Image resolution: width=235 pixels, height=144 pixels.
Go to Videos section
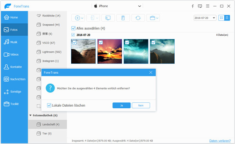point(14,55)
